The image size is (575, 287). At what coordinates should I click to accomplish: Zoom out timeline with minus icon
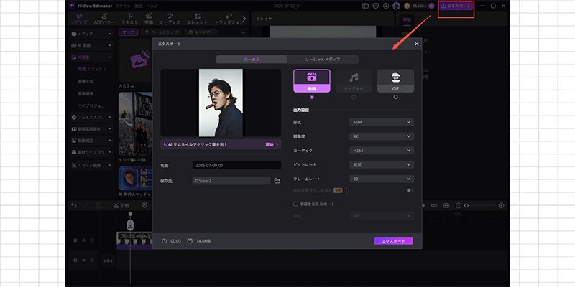(x=459, y=206)
